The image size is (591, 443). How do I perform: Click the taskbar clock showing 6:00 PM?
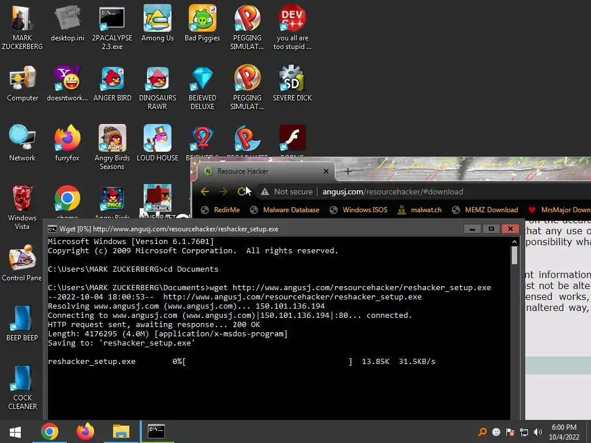click(564, 432)
